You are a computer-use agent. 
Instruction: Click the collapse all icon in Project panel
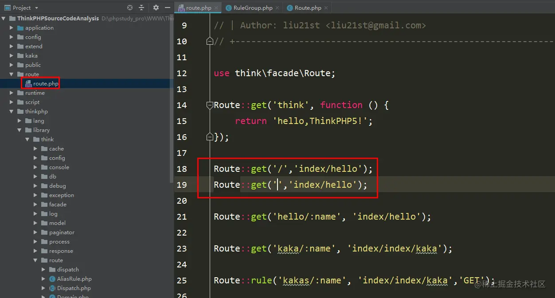point(141,8)
